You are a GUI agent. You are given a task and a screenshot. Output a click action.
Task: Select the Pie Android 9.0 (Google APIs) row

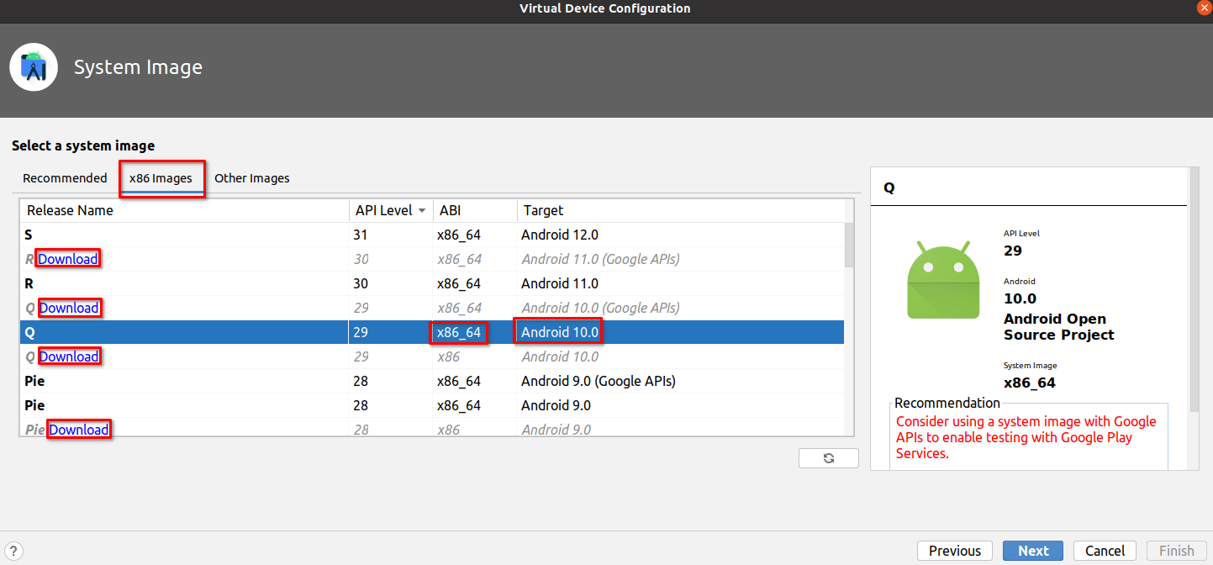tap(432, 381)
